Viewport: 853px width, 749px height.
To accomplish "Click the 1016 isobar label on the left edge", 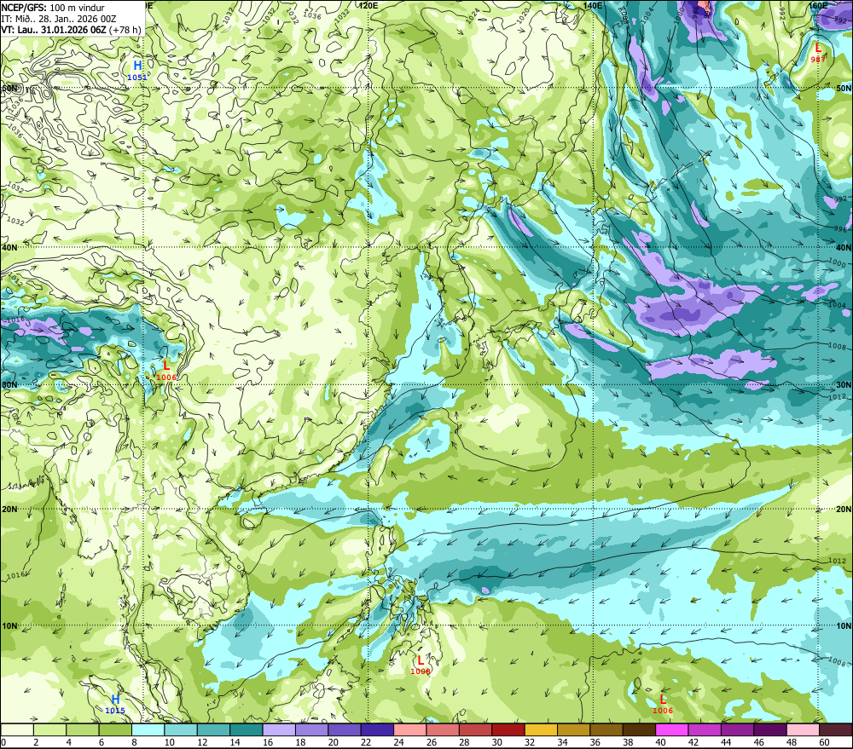I will pos(15,576).
